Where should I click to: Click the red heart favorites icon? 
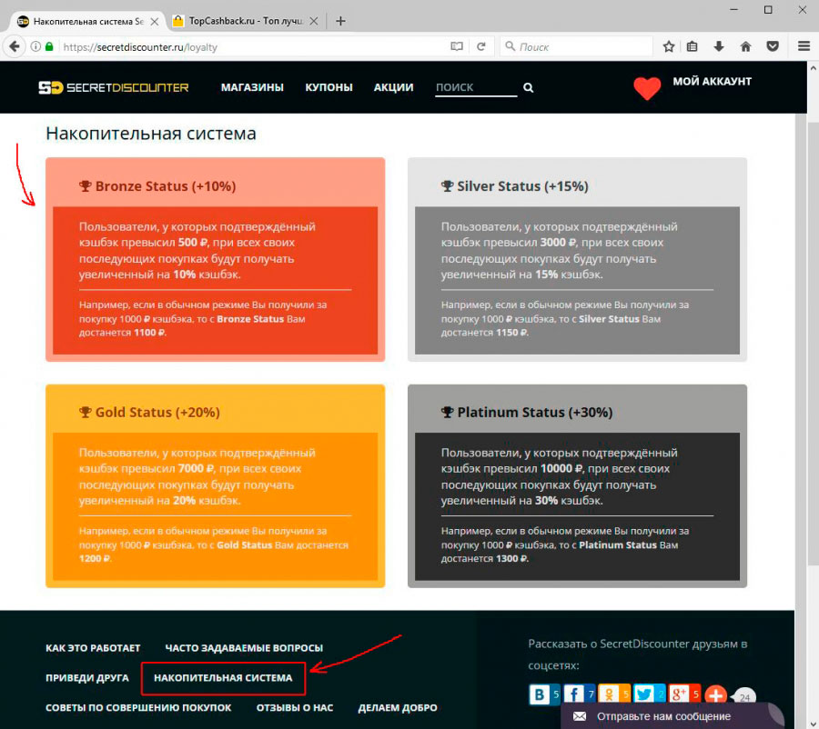(x=647, y=88)
